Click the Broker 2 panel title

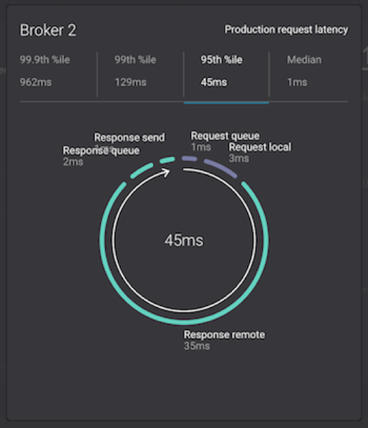click(x=48, y=30)
